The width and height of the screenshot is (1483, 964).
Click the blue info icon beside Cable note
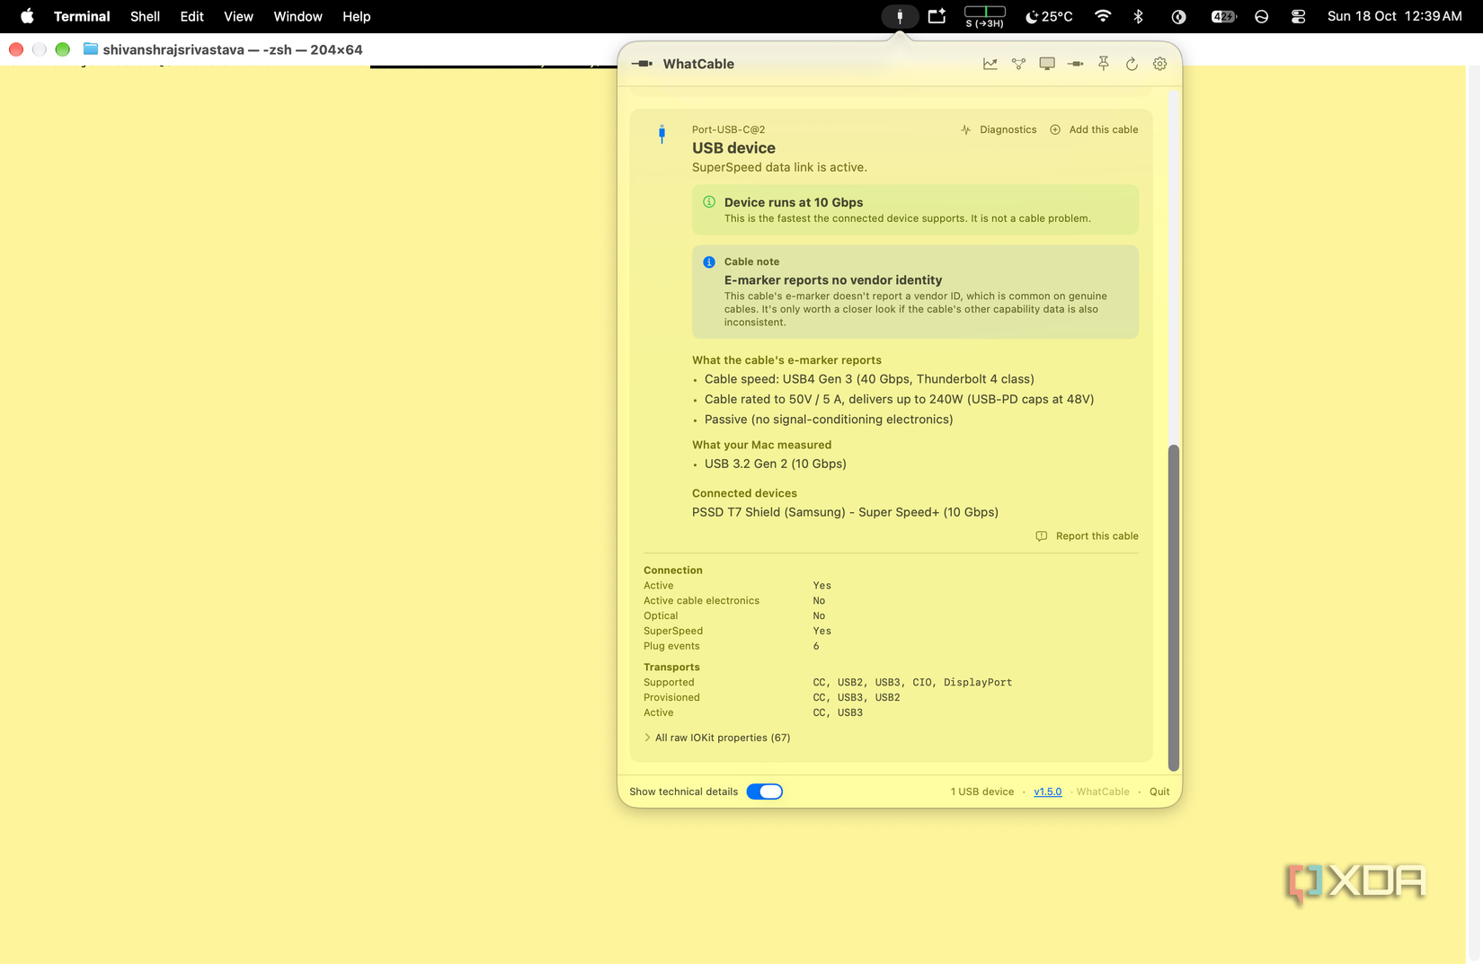pyautogui.click(x=709, y=262)
